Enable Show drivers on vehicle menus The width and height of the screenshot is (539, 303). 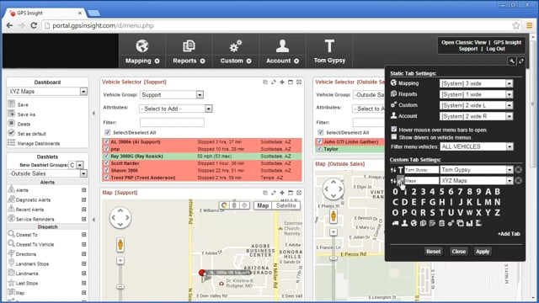point(394,137)
